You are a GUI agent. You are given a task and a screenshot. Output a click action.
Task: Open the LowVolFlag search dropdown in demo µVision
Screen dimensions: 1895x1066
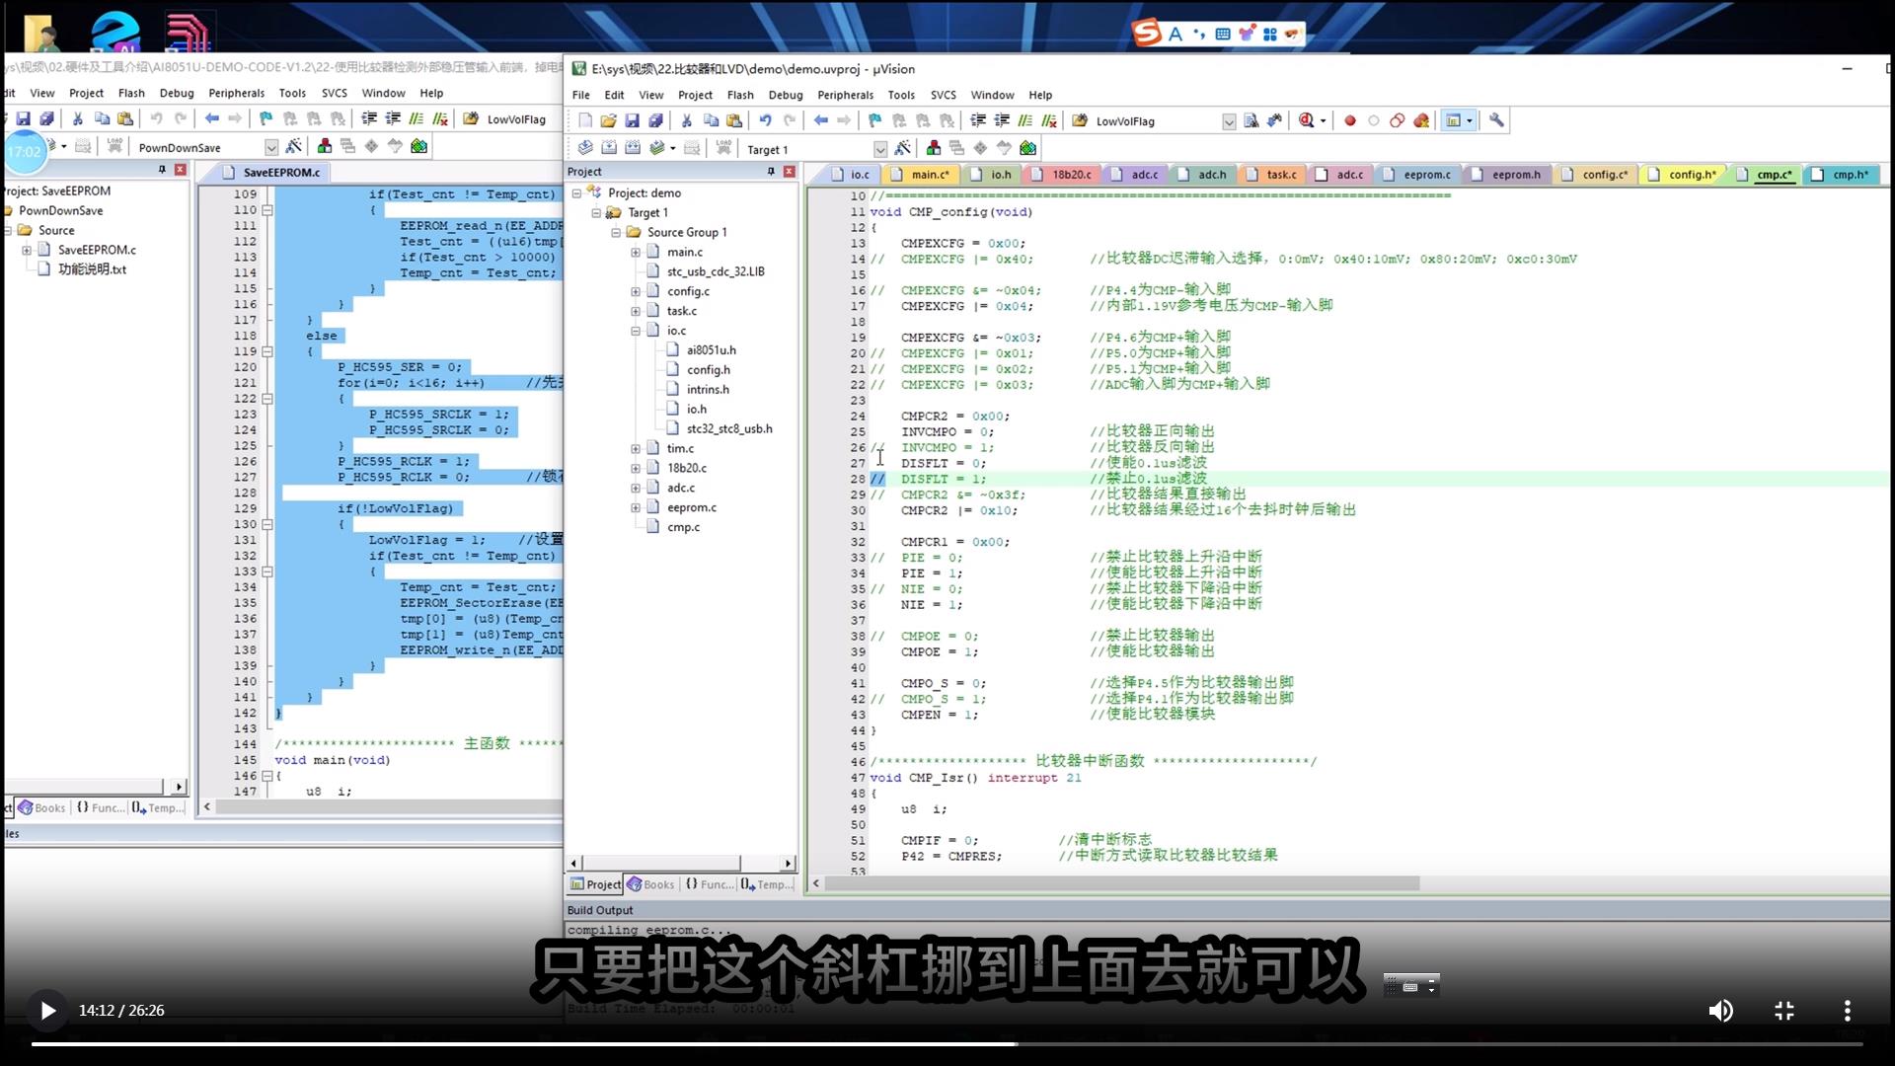tap(1229, 121)
